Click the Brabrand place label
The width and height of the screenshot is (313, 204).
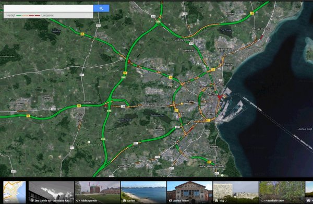pos(150,105)
